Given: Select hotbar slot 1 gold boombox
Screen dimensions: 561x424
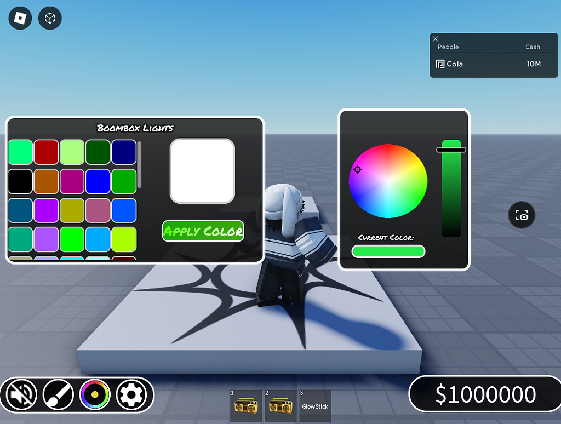Looking at the screenshot, I should click(x=246, y=405).
